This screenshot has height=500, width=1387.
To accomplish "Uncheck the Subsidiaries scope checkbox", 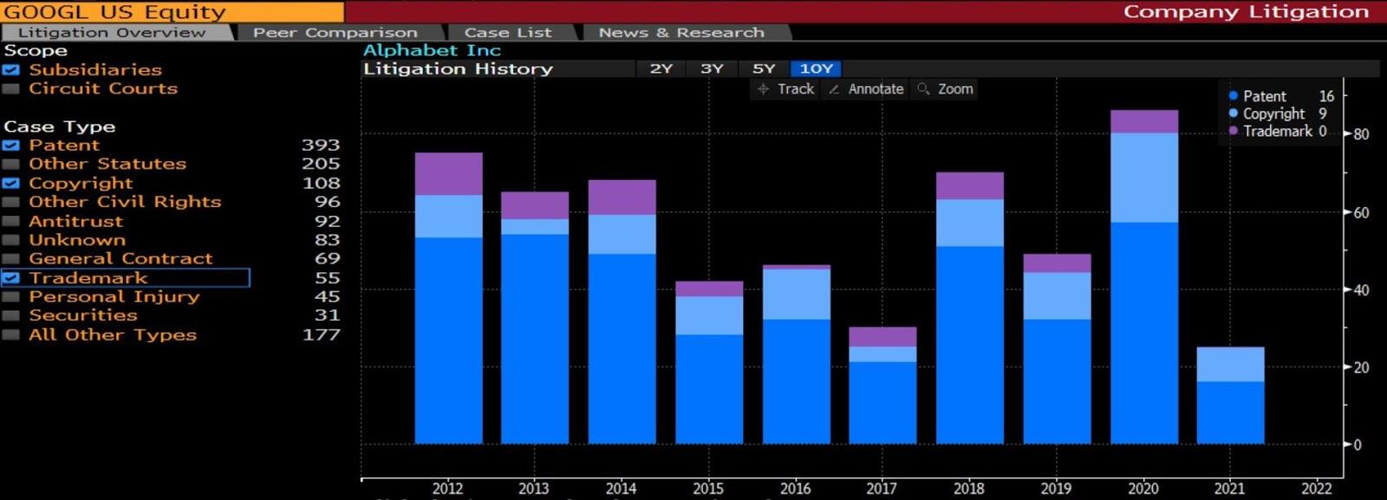I will 11,70.
